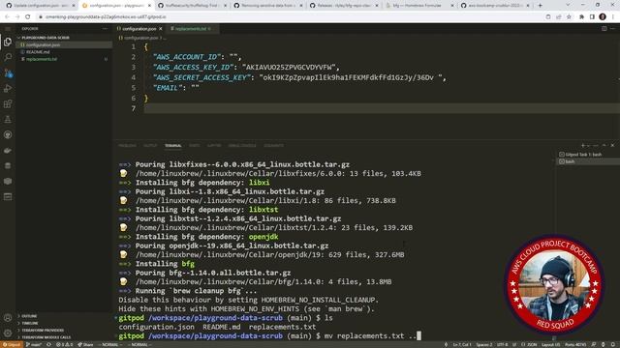
Task: Open the main branch selector in status bar
Action: coord(35,344)
